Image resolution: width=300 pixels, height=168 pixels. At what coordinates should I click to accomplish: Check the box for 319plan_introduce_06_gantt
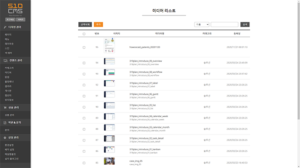click(84, 96)
